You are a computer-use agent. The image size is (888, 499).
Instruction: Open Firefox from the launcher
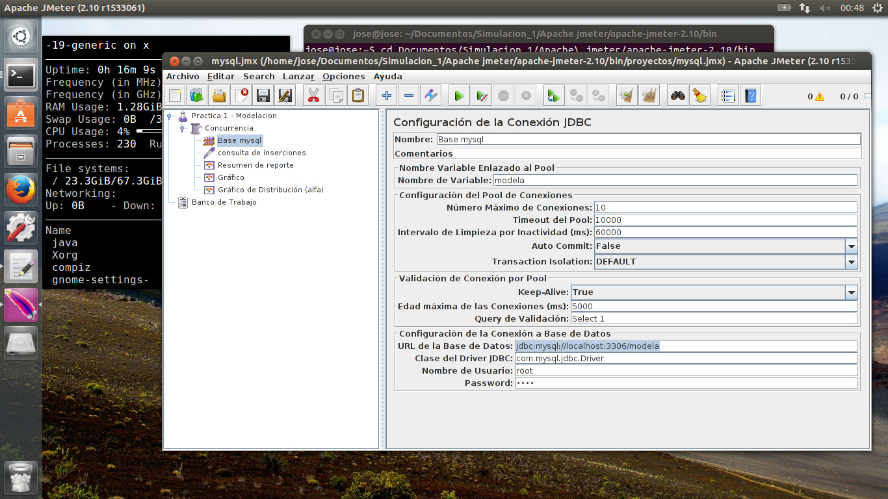click(21, 190)
